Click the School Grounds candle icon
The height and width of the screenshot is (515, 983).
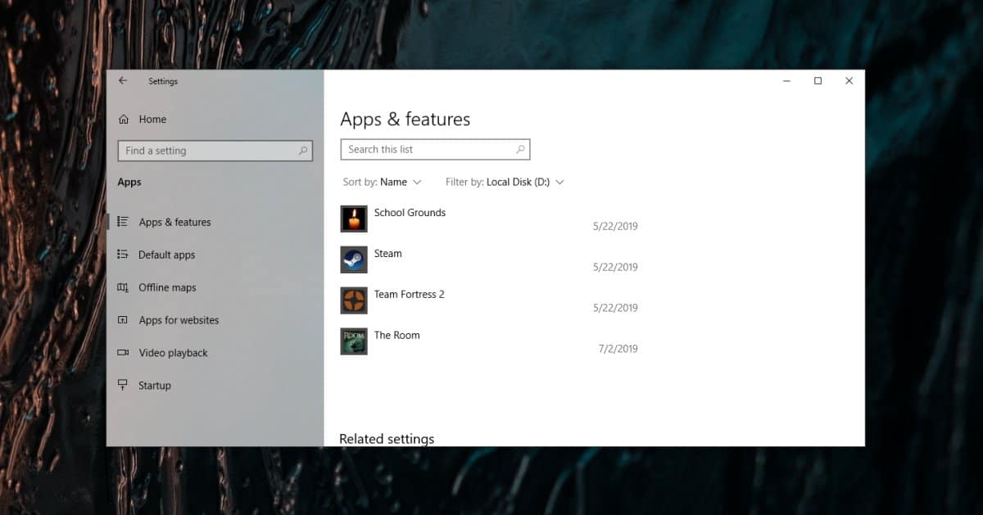click(354, 219)
